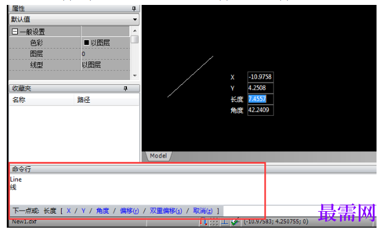
Task: Choose the 取消(z) command option
Action: click(x=203, y=211)
